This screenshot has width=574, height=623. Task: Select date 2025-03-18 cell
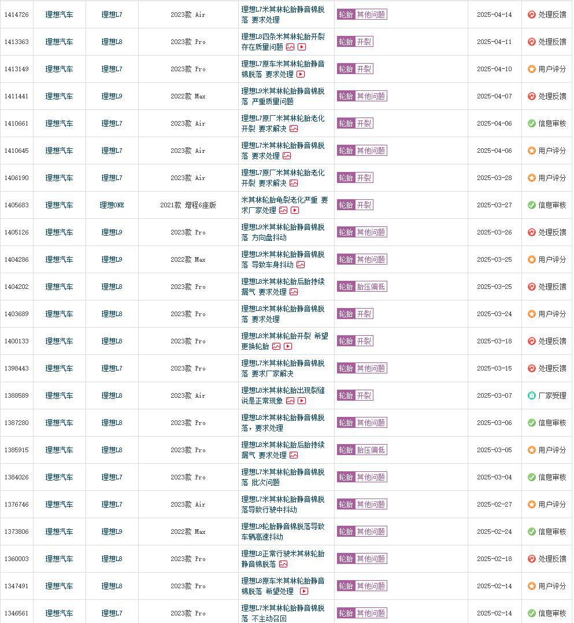pos(494,341)
